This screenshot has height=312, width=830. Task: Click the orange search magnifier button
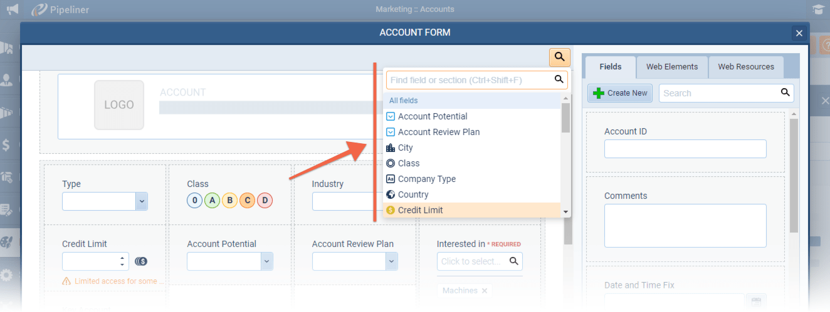coord(559,57)
